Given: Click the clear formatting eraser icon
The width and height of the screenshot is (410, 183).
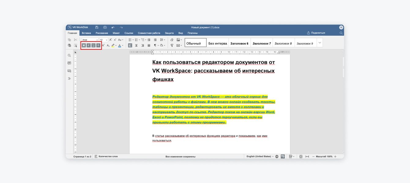Looking at the screenshot, I should [x=172, y=40].
